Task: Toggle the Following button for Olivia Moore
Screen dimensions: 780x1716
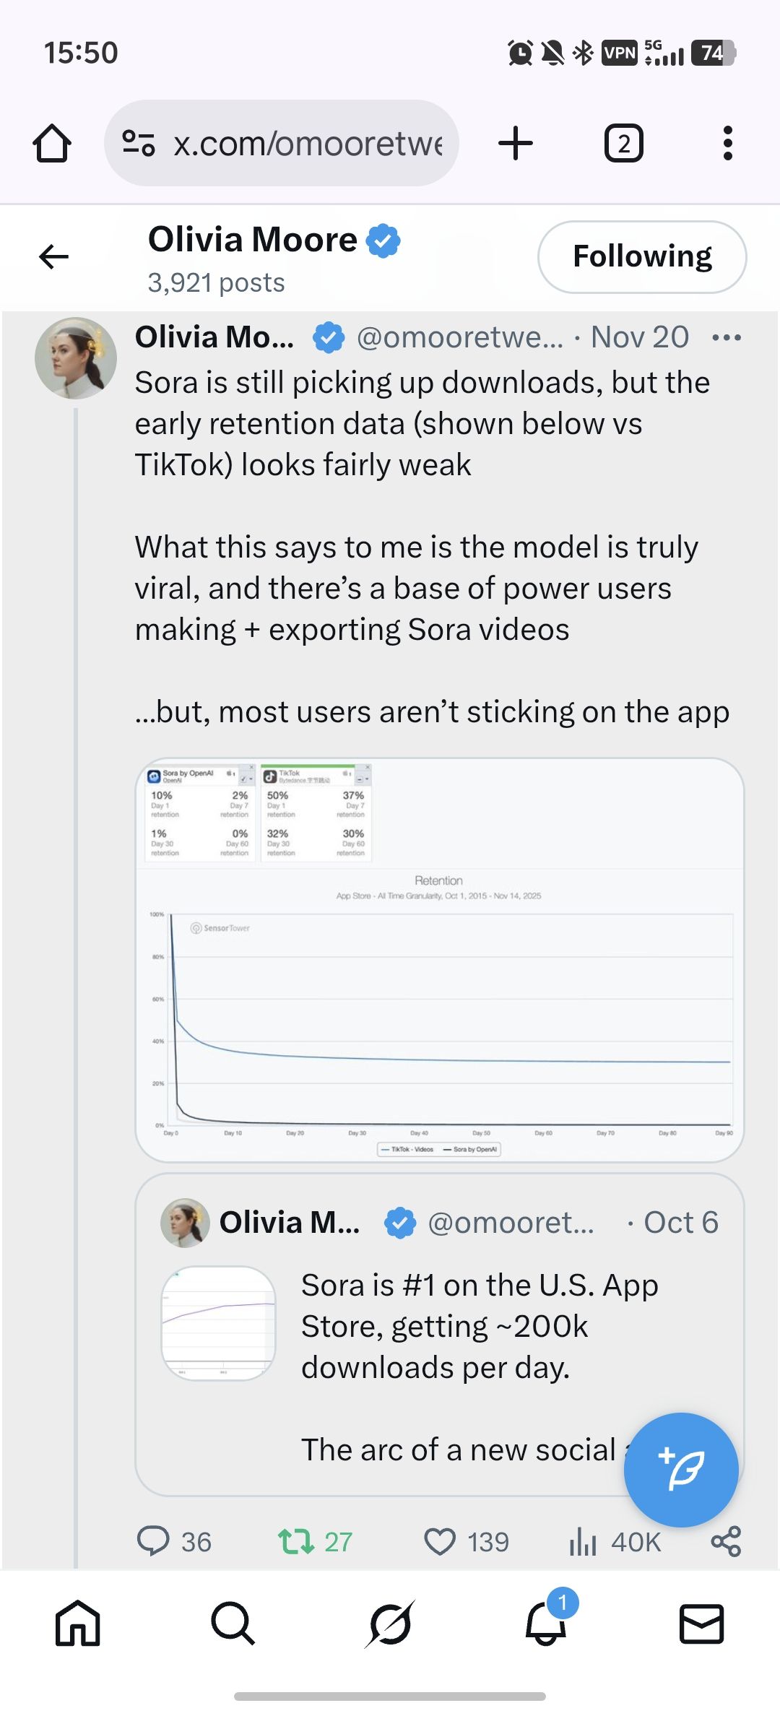Action: point(642,256)
